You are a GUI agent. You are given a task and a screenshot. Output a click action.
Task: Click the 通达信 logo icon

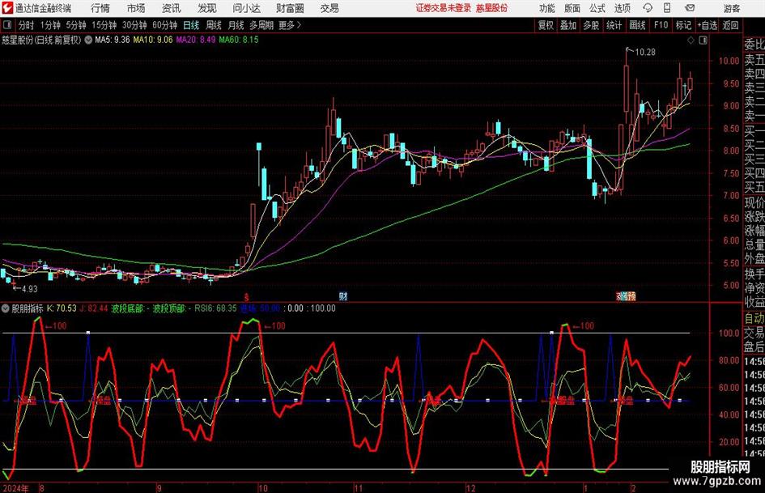click(7, 8)
